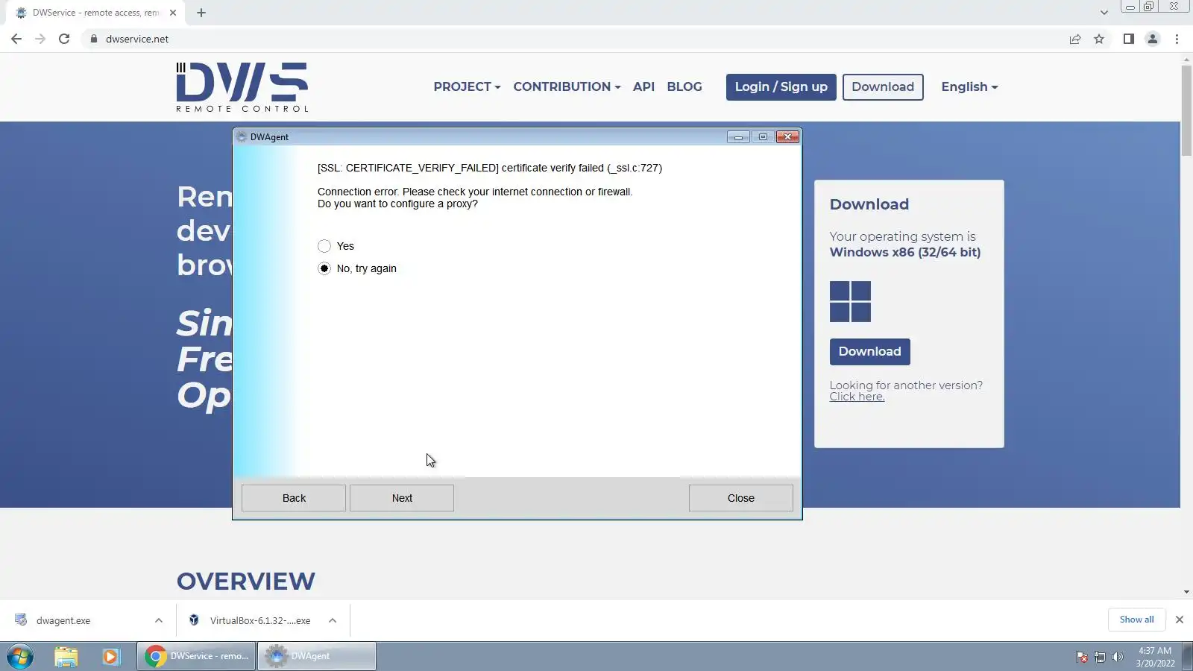
Task: Open the dwagent.exe download item
Action: click(x=63, y=620)
